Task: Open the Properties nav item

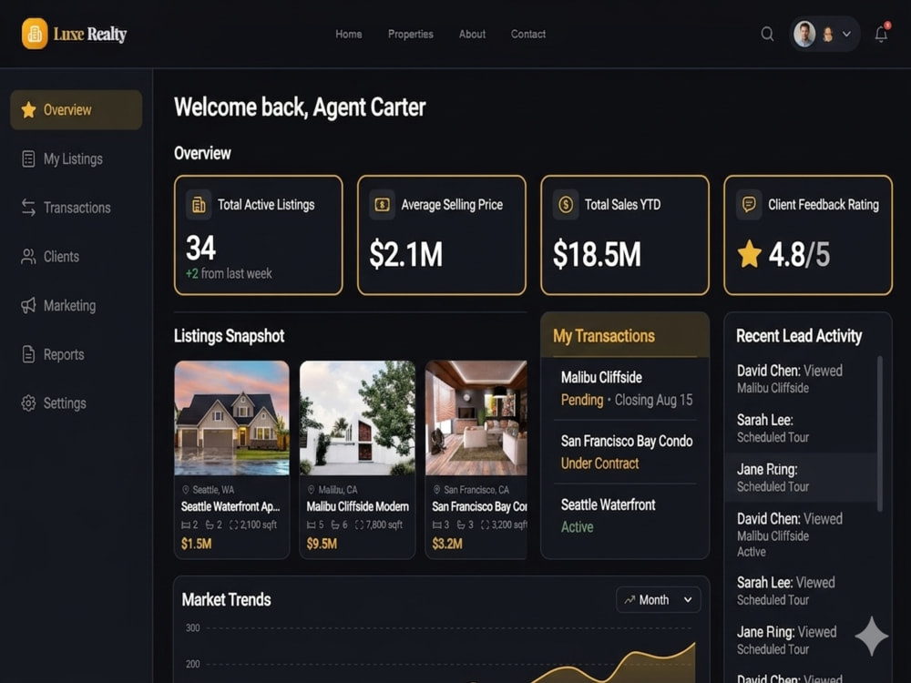Action: click(x=411, y=35)
